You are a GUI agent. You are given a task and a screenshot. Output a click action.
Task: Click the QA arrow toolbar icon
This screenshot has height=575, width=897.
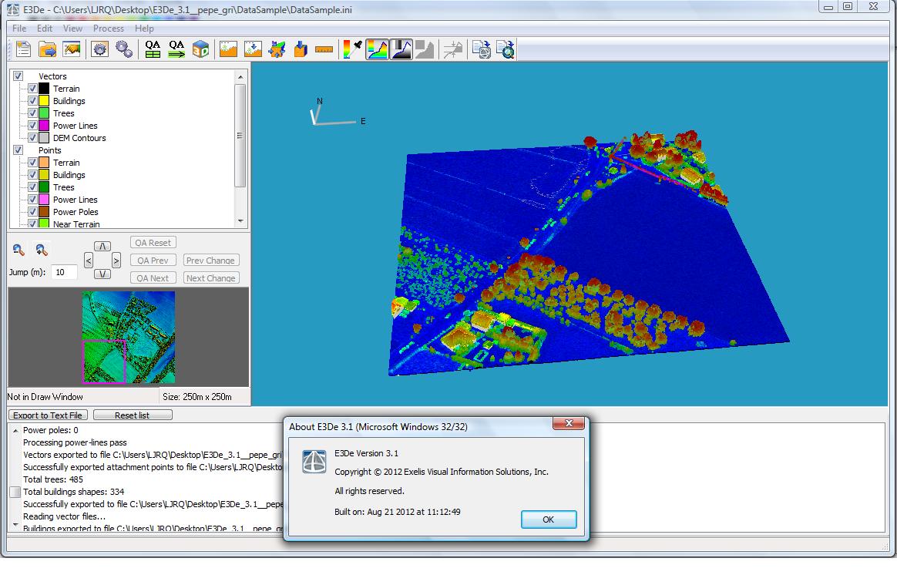point(176,49)
